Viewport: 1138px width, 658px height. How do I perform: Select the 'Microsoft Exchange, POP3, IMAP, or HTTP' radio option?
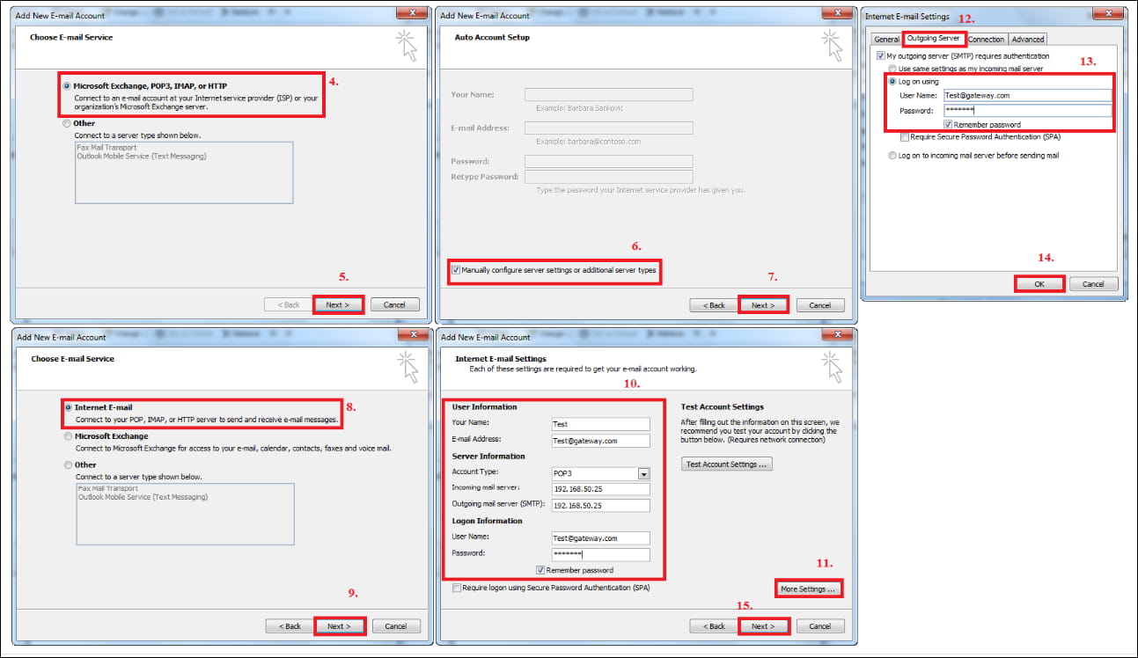pyautogui.click(x=68, y=86)
